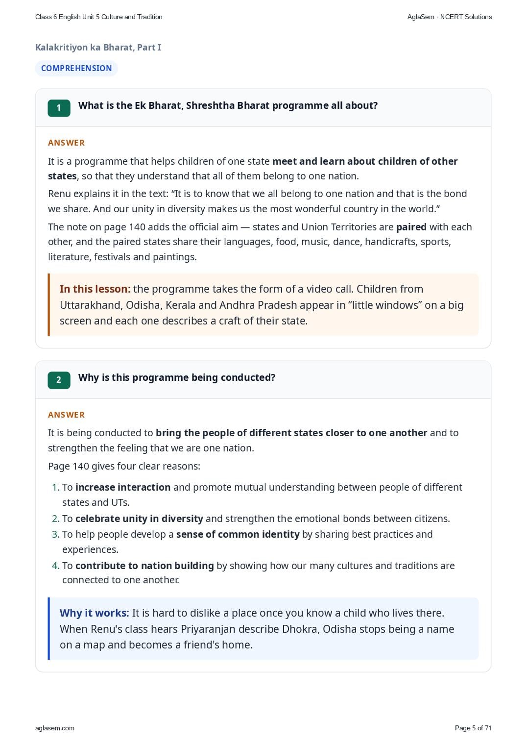This screenshot has width=527, height=746.
Task: Click the green number 2 question badge
Action: click(59, 380)
